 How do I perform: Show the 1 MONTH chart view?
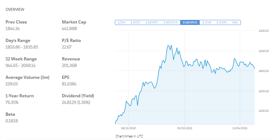(x=152, y=22)
